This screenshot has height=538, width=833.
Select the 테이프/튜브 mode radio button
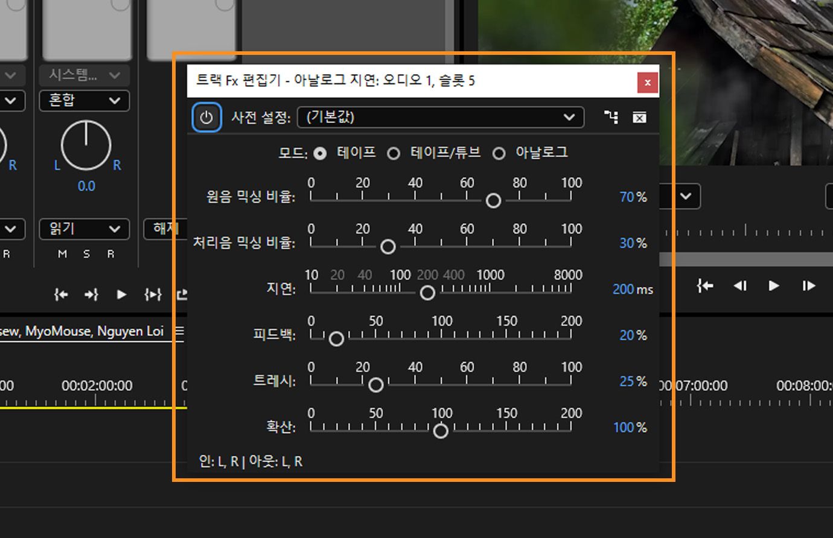[x=394, y=153]
